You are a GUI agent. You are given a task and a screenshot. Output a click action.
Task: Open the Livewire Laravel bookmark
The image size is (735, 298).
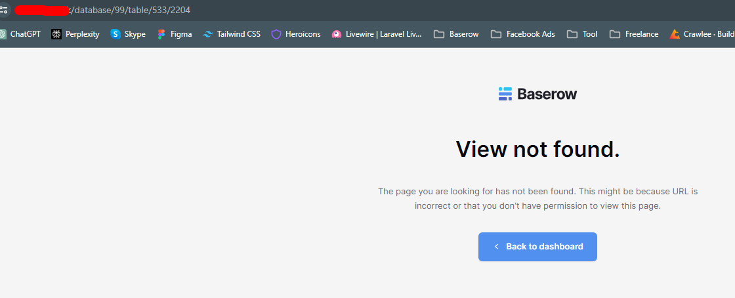(x=377, y=34)
